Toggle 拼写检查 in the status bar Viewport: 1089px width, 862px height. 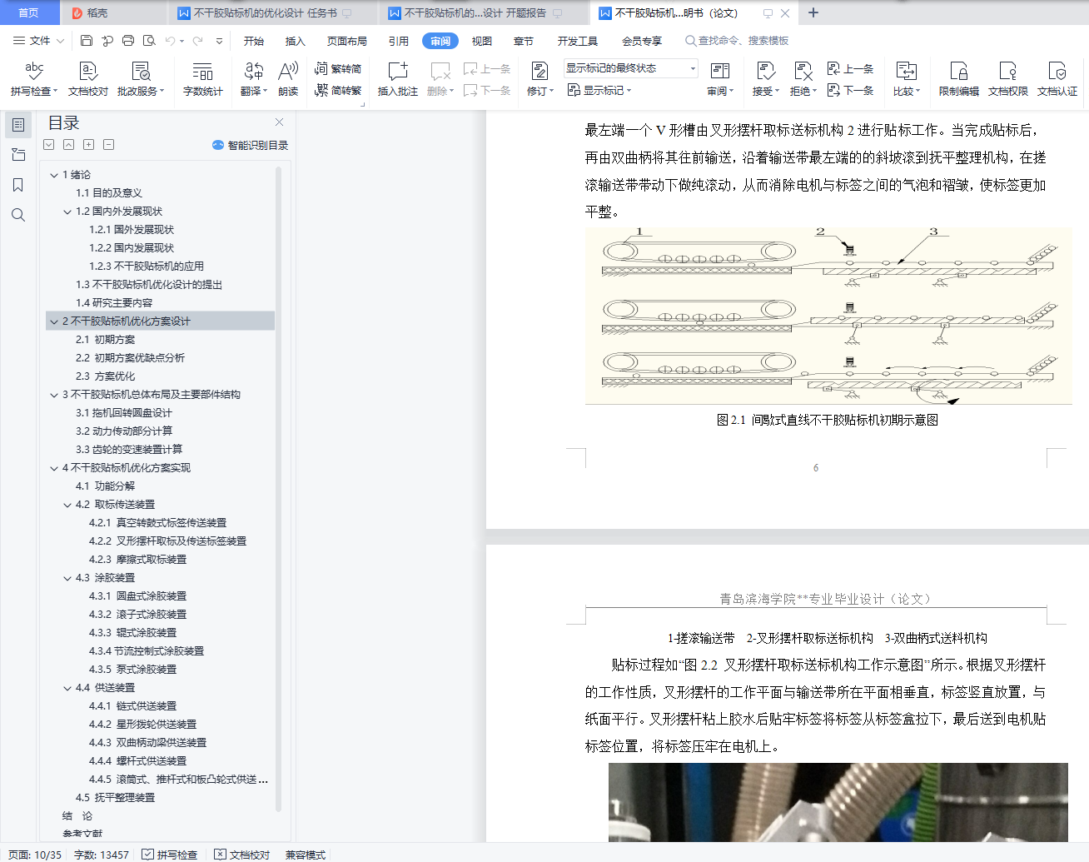(x=170, y=855)
